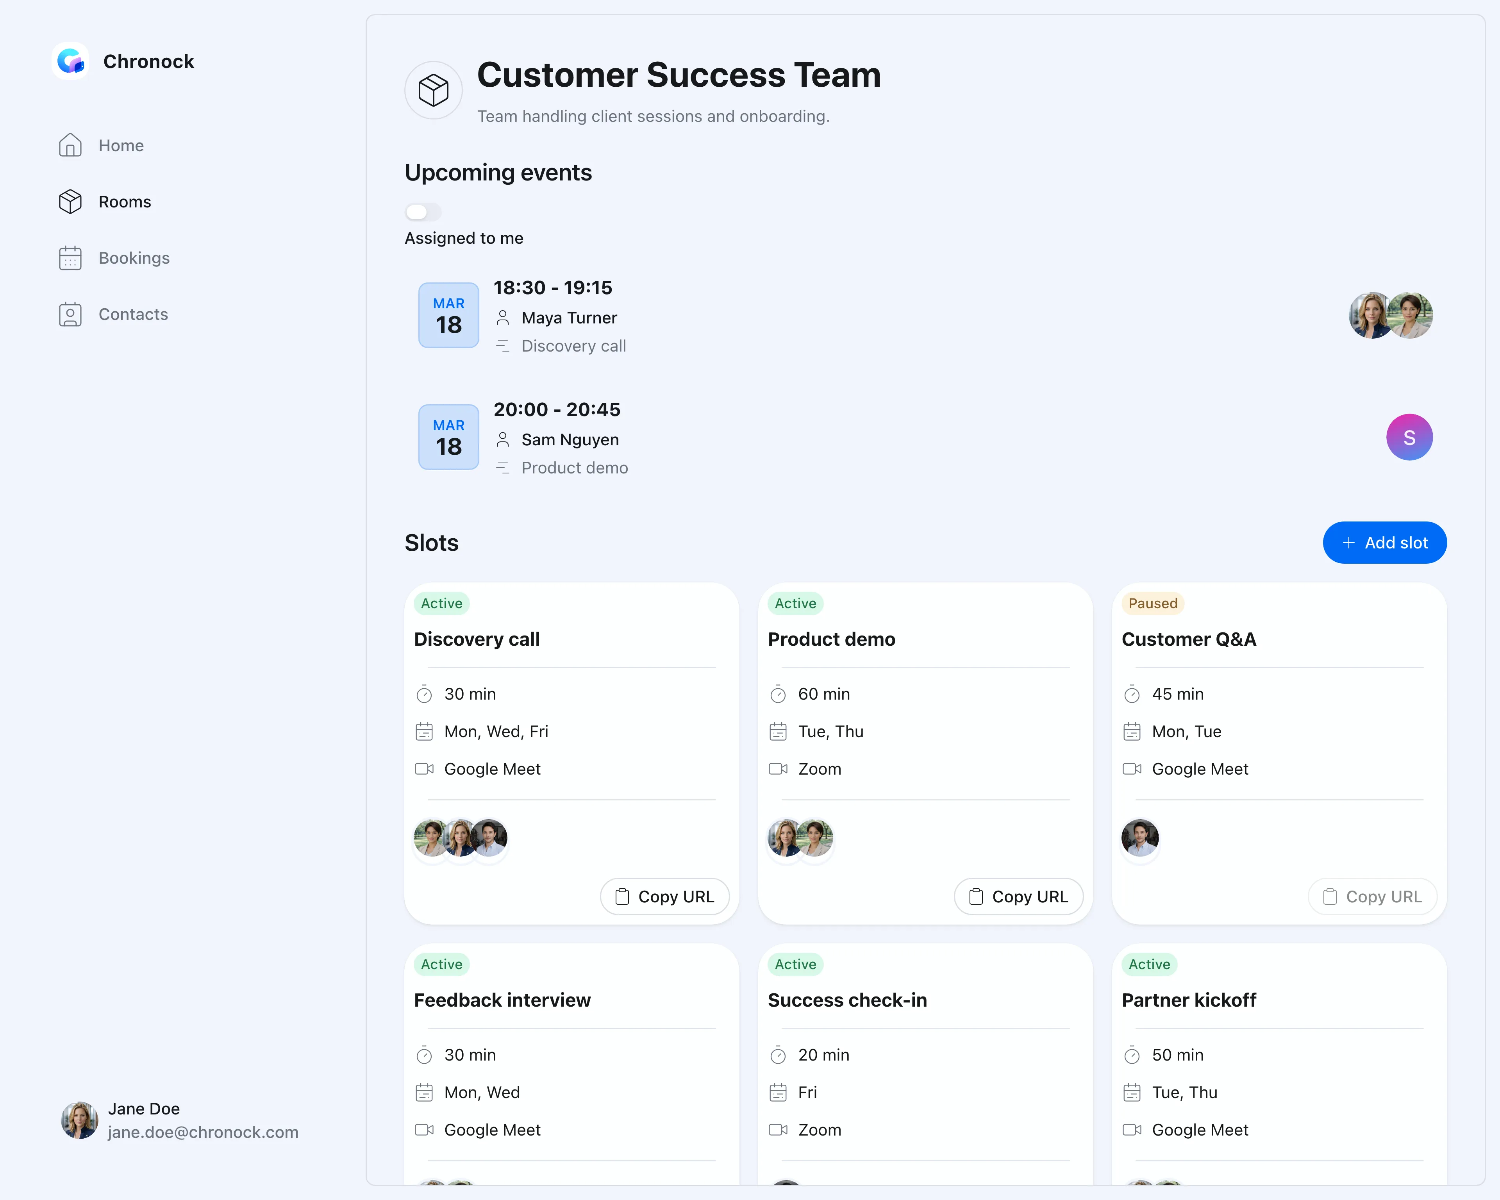Copy URL of the Discovery call slot

pyautogui.click(x=664, y=897)
